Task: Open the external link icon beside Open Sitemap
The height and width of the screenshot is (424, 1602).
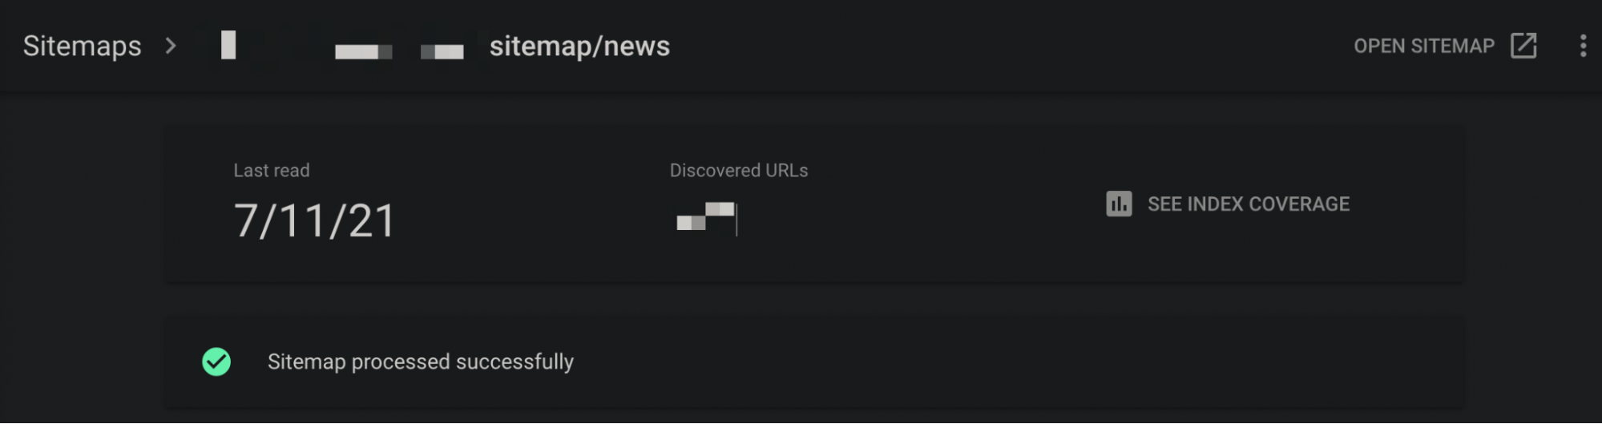Action: point(1523,46)
